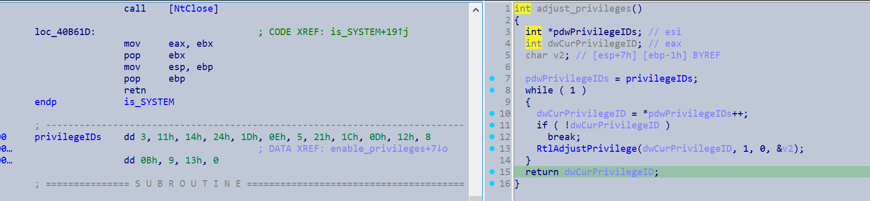Click the break; statement
Image resolution: width=870 pixels, height=201 pixels.
click(x=564, y=137)
